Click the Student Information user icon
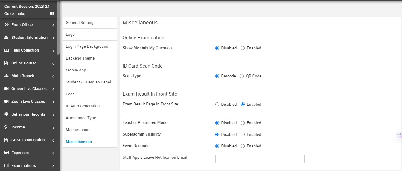 coord(7,38)
